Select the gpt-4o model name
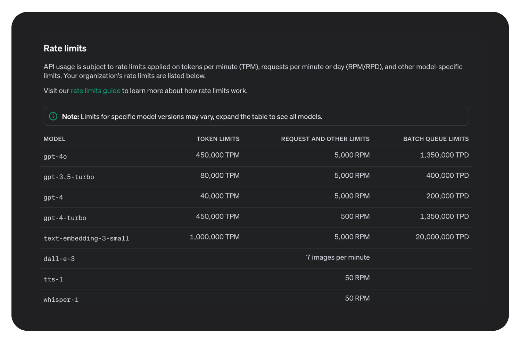 pos(55,156)
